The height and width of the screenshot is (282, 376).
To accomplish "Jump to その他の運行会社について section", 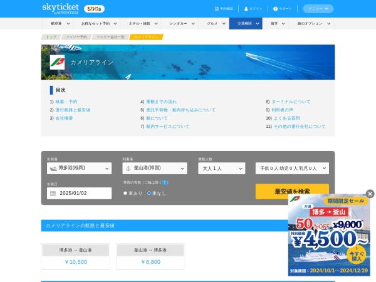I will click(x=300, y=127).
